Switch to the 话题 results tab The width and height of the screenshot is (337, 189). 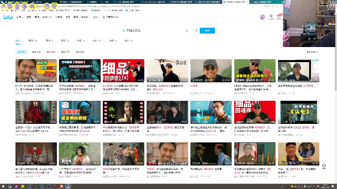click(112, 41)
